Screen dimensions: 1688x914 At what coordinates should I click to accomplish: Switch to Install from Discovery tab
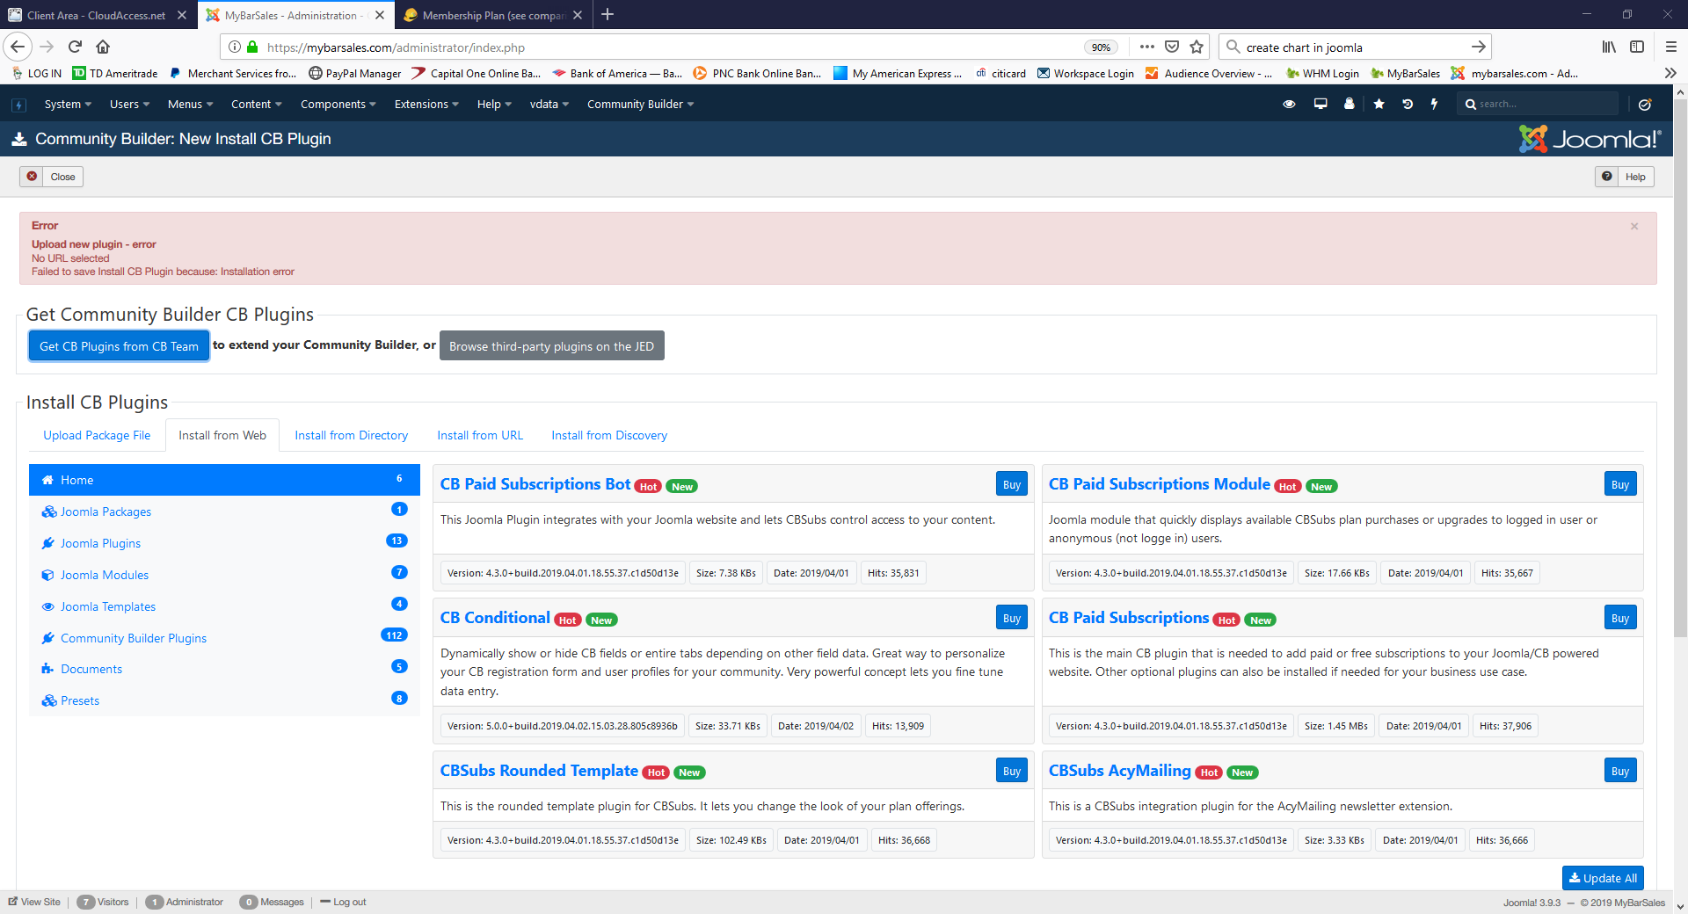[x=609, y=435]
